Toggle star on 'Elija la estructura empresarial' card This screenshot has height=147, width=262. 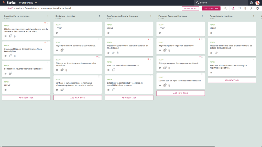(45, 23)
